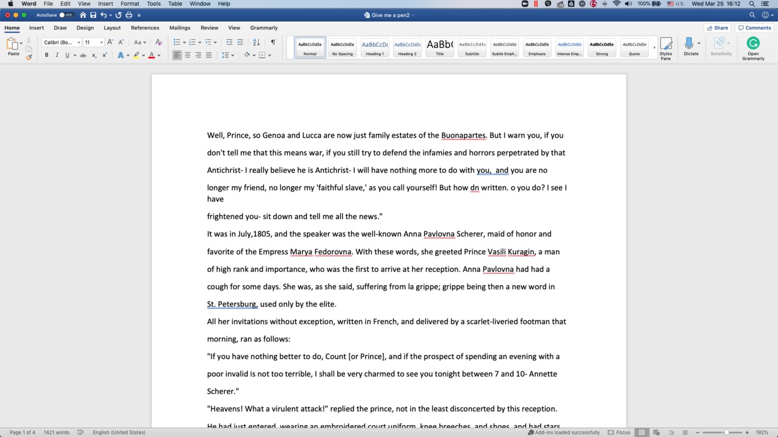Screen dimensions: 778x437
Task: Open the font name dropdown
Action: point(79,42)
